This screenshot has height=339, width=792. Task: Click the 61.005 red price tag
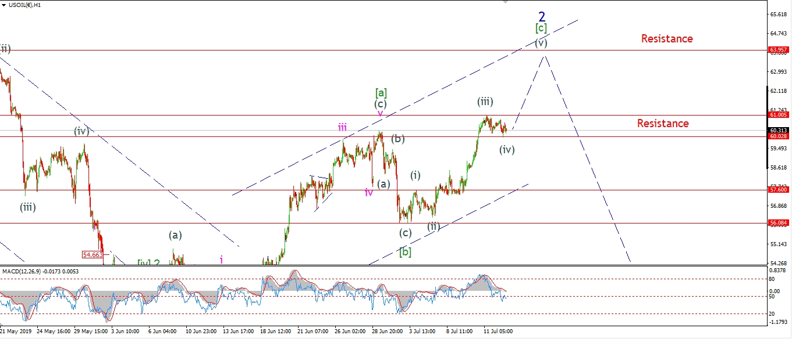(x=779, y=116)
